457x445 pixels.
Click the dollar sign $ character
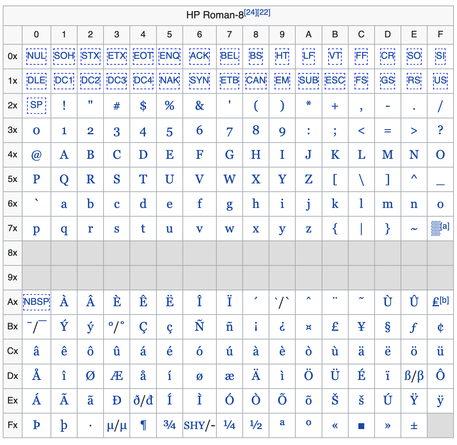143,106
